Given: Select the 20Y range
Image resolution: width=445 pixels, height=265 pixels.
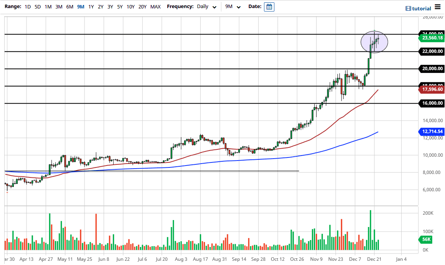Looking at the screenshot, I should (142, 7).
